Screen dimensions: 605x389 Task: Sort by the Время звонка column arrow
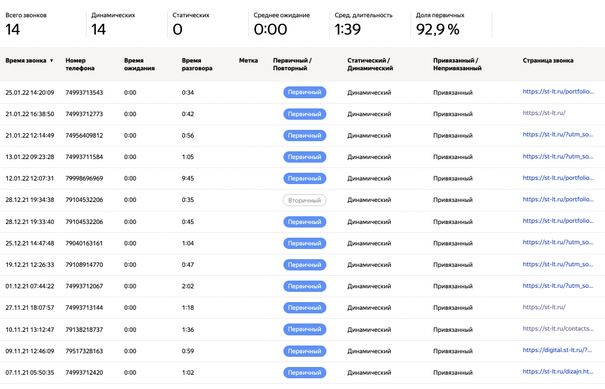tap(51, 61)
